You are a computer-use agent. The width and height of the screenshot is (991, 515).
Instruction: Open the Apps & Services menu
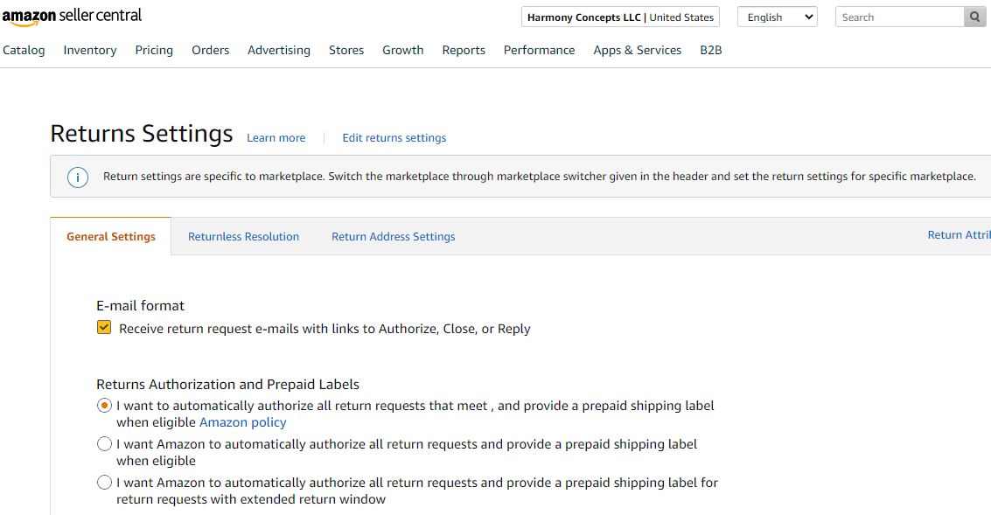pyautogui.click(x=637, y=50)
